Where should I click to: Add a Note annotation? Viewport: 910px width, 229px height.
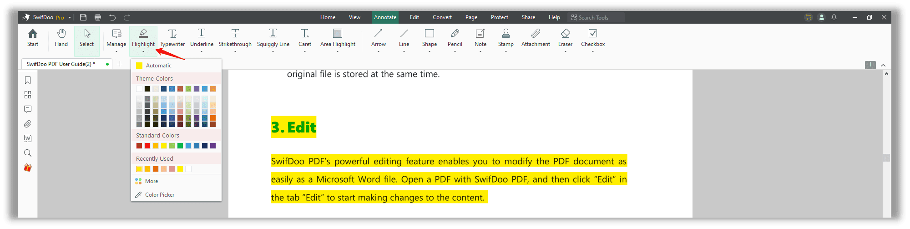tap(480, 38)
